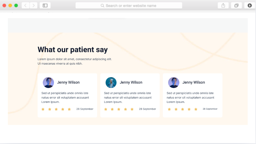Click the 'What our patient say' heading
This screenshot has height=144, width=256.
pyautogui.click(x=73, y=49)
